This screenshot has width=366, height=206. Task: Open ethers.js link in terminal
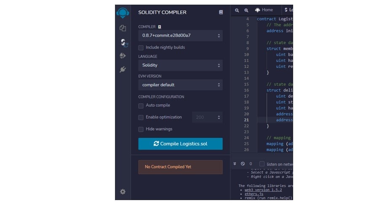coord(254,194)
